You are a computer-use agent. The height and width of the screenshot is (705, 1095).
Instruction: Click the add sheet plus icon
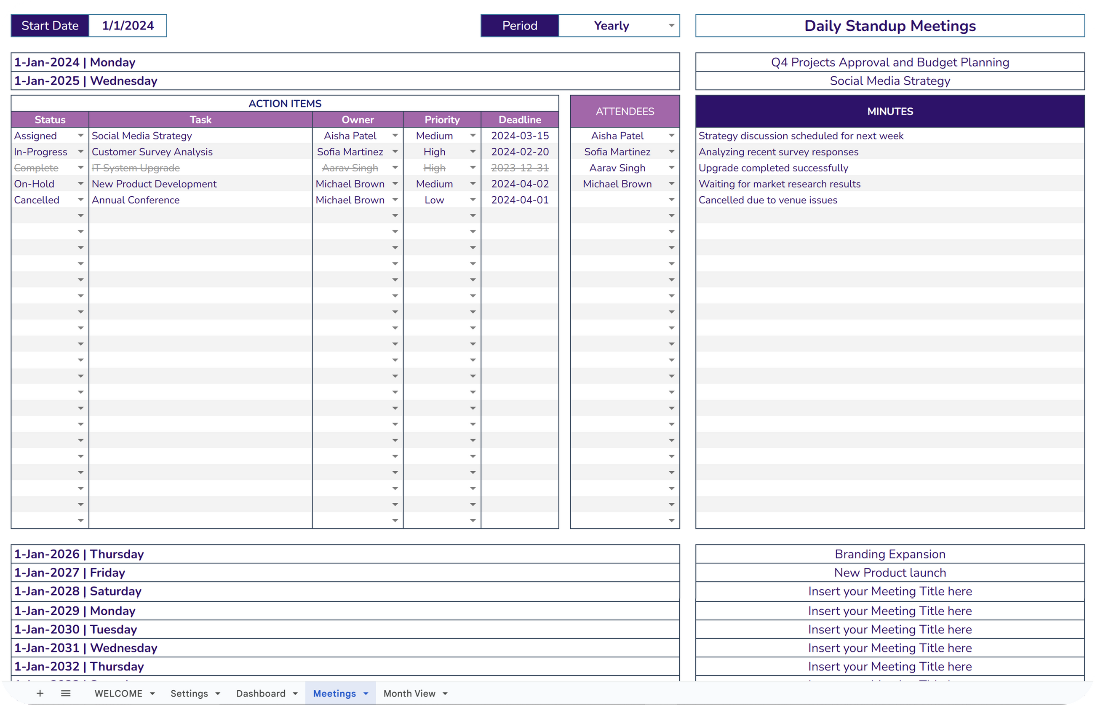tap(40, 693)
